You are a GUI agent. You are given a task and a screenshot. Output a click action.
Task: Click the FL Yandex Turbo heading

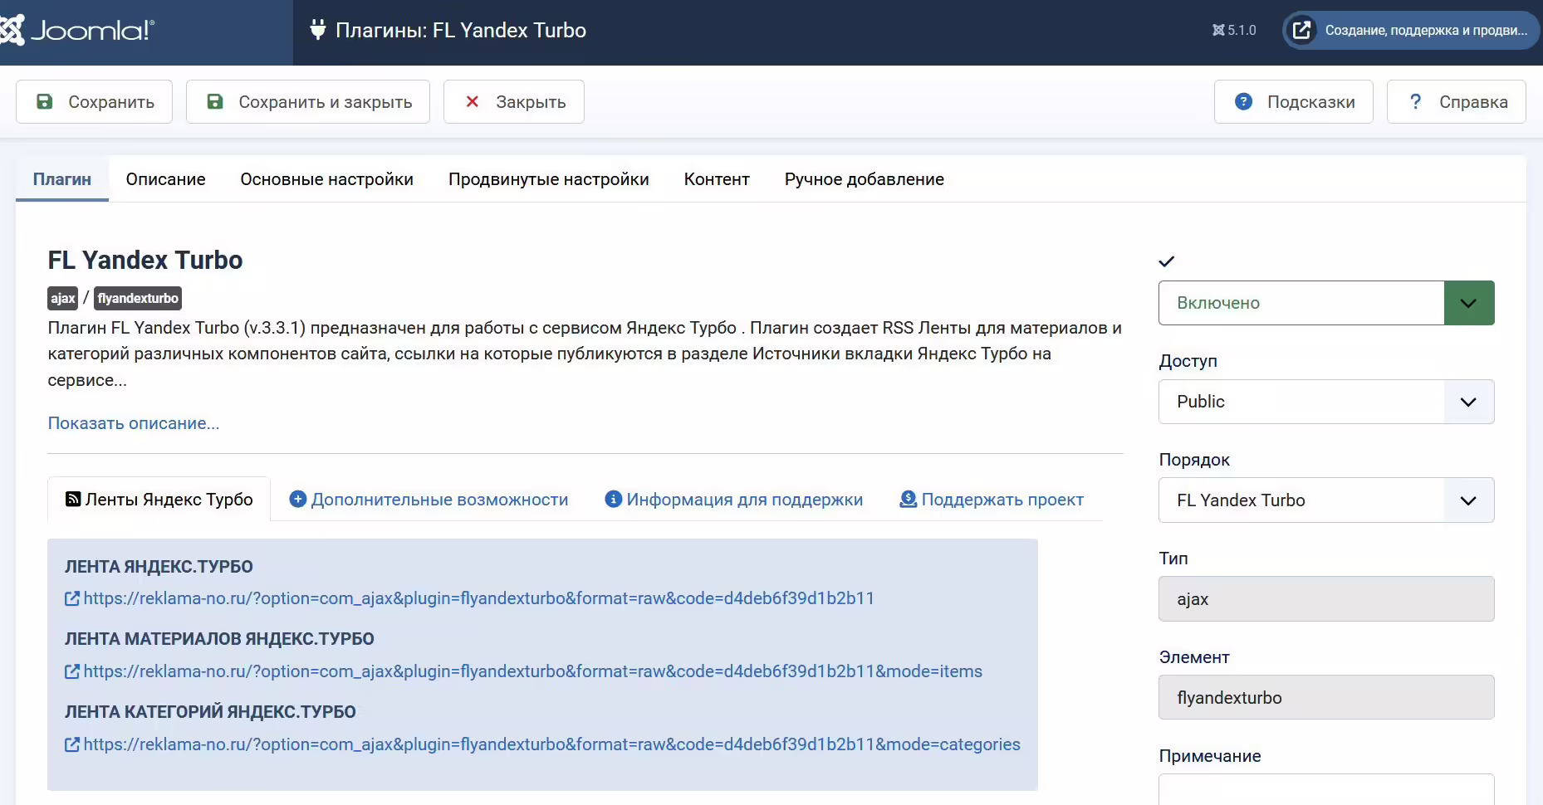point(145,261)
